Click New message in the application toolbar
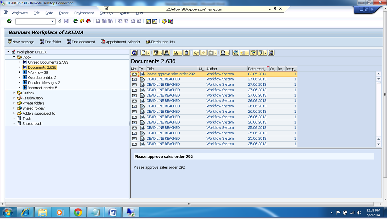 21,42
